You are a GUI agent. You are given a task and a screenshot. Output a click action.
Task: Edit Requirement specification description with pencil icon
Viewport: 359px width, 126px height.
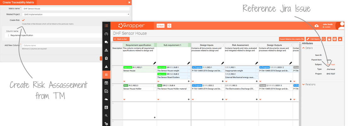click(155, 63)
